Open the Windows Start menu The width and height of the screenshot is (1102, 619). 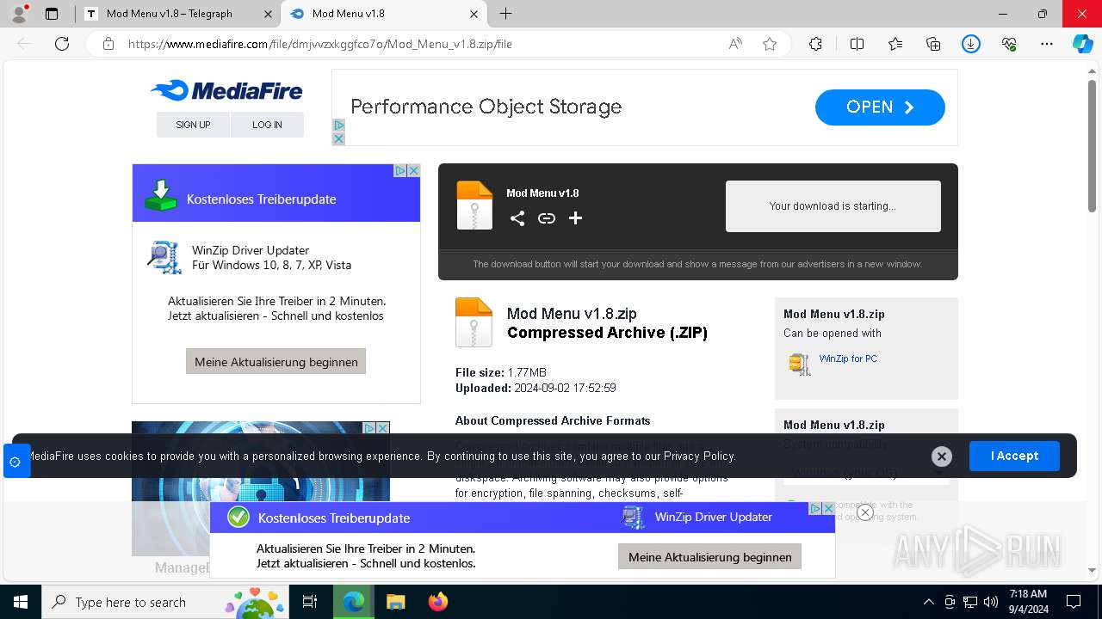click(x=20, y=602)
